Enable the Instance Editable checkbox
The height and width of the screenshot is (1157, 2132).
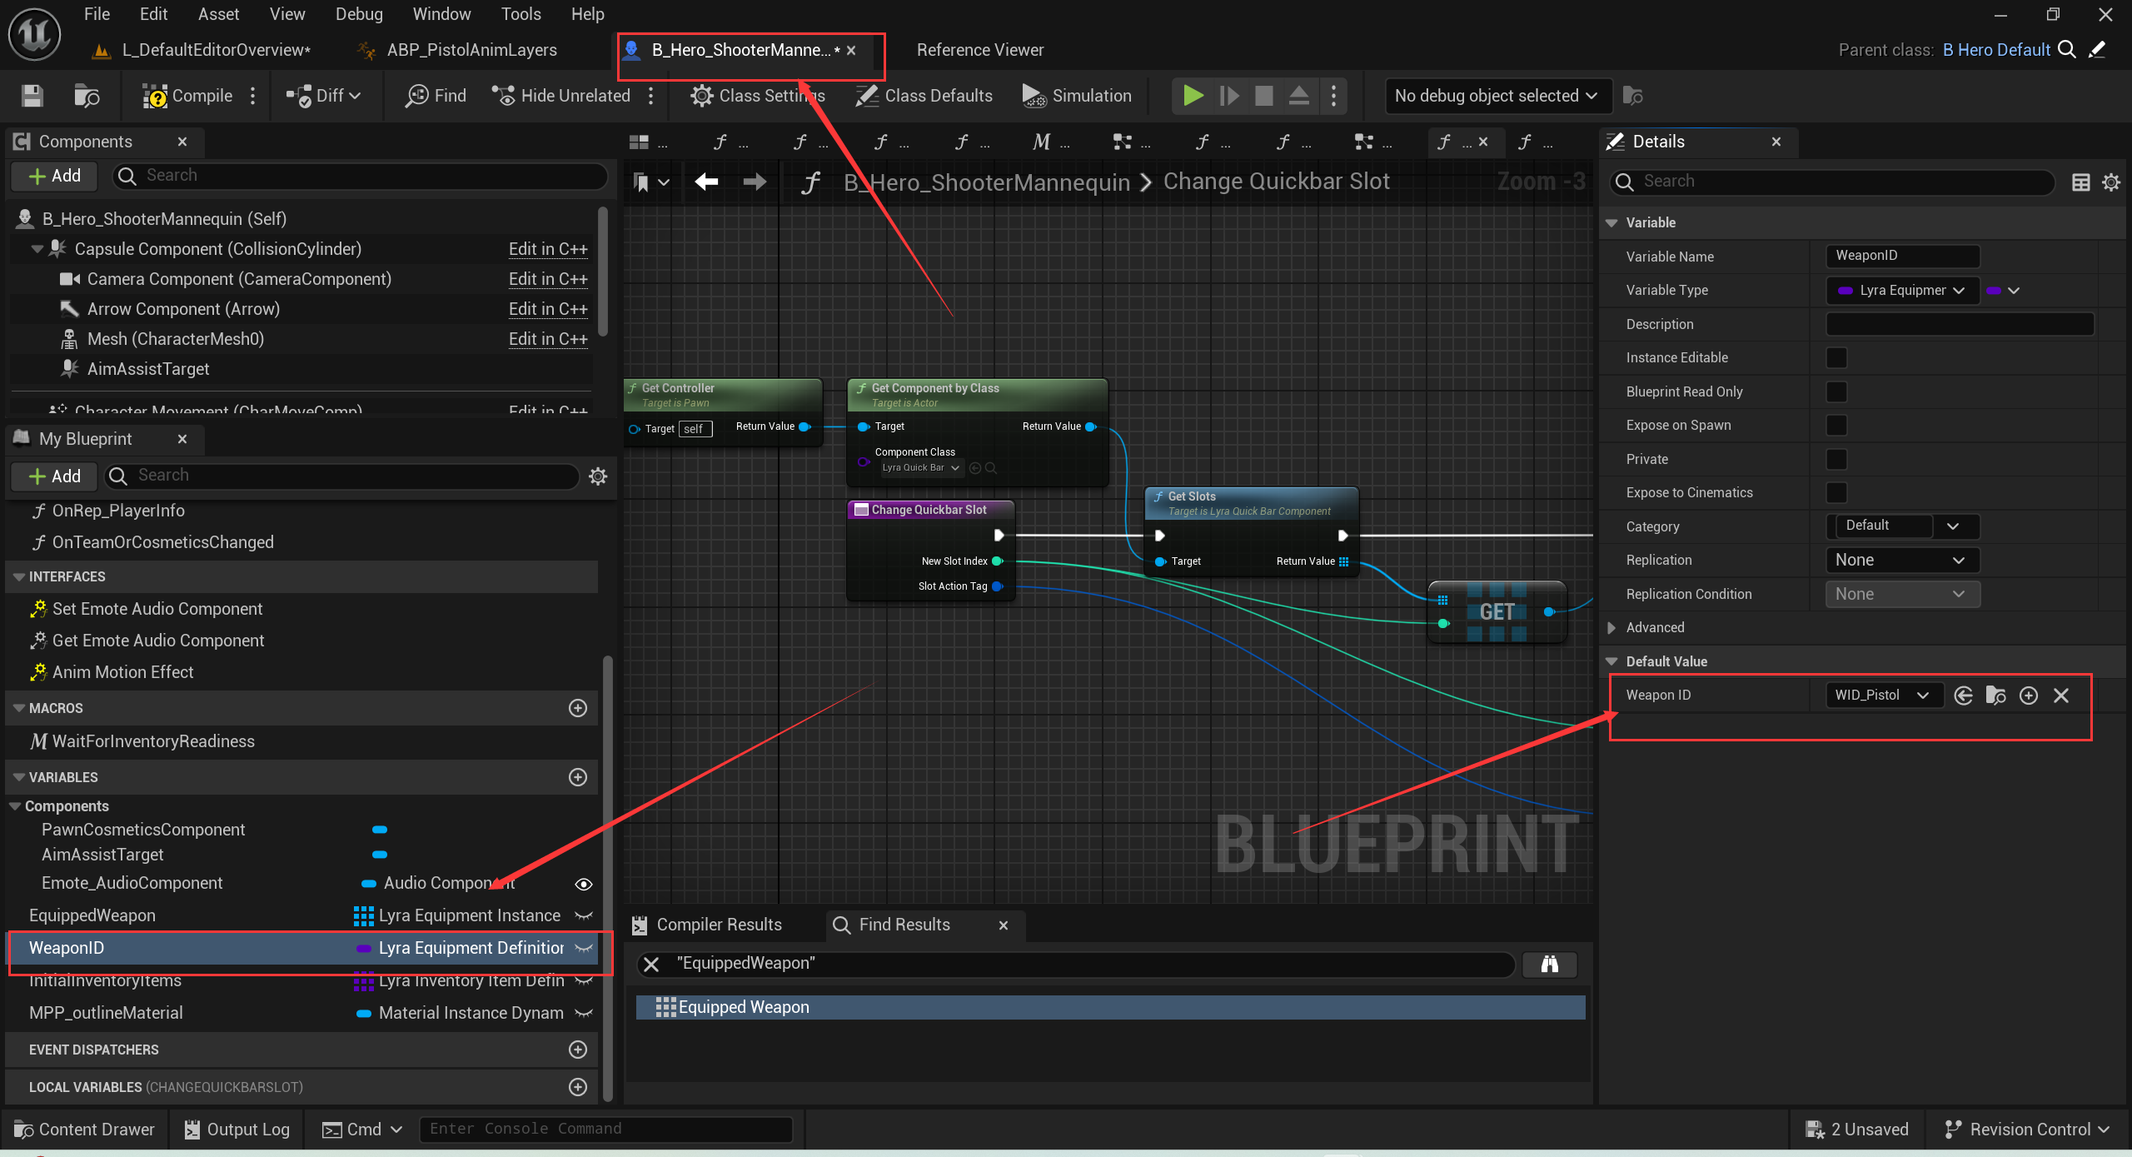[1836, 358]
